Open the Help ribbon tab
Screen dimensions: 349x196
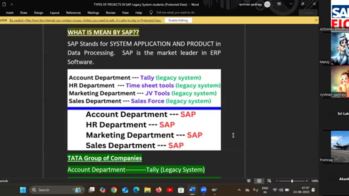coord(139,13)
